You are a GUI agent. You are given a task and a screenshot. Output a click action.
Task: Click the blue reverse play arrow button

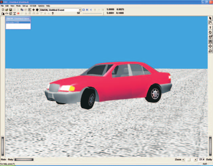point(91,10)
